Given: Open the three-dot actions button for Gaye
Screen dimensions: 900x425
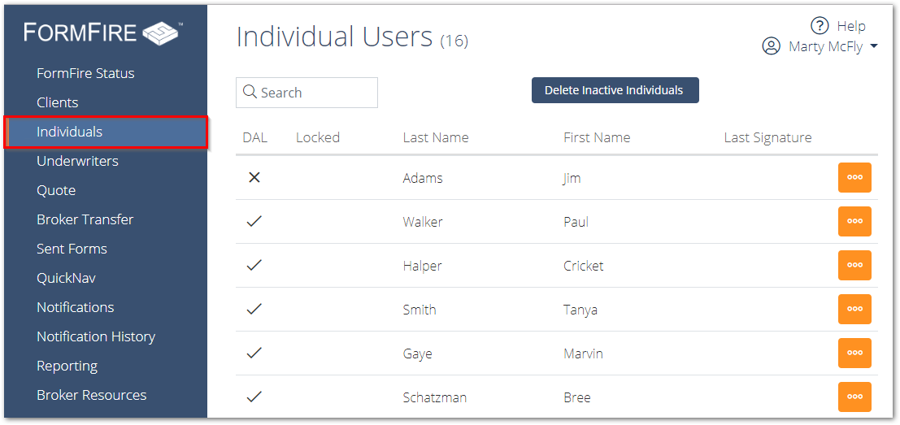Looking at the screenshot, I should 854,353.
